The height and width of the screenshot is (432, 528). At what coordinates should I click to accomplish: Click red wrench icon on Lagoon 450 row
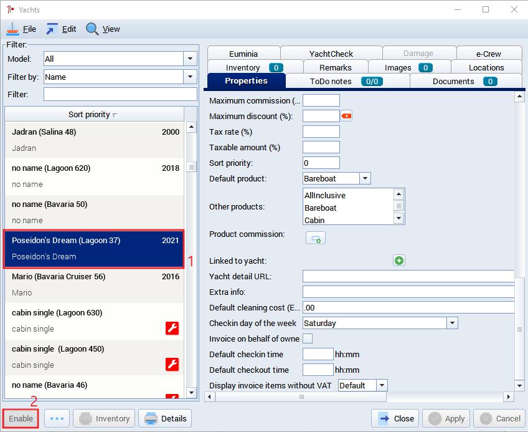click(172, 364)
